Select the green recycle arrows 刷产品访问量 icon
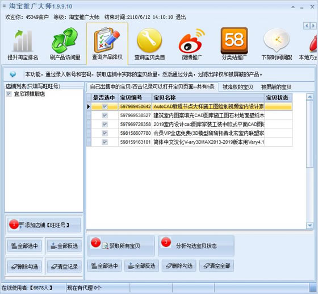 click(x=65, y=40)
